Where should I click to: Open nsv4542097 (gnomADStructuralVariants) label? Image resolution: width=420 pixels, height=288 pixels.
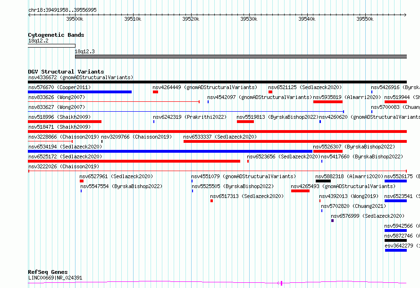click(x=260, y=97)
